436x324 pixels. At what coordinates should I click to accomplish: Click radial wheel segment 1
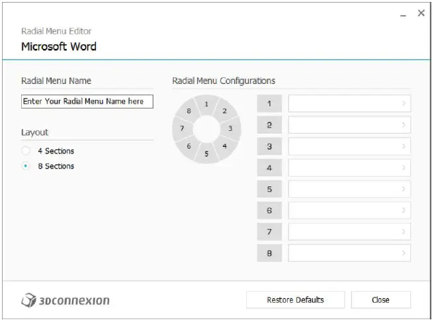click(206, 104)
